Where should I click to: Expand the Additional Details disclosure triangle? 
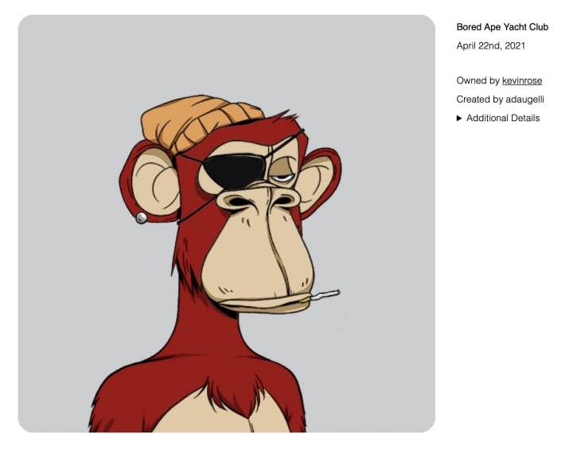pos(459,118)
